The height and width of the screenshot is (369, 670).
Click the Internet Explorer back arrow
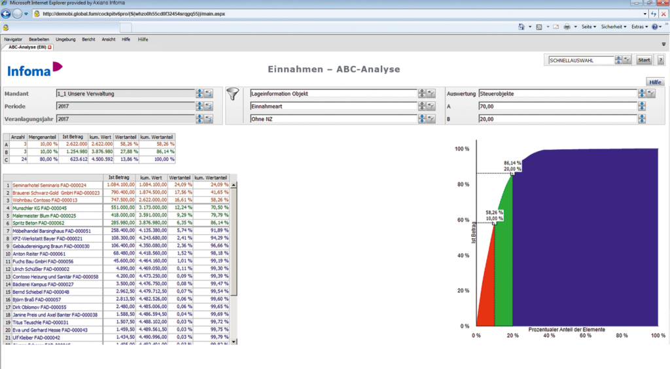tap(7, 14)
